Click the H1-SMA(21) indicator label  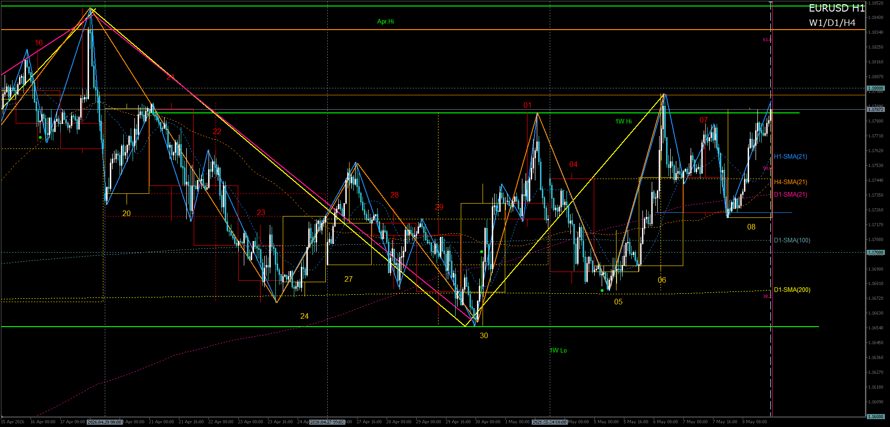pyautogui.click(x=790, y=156)
